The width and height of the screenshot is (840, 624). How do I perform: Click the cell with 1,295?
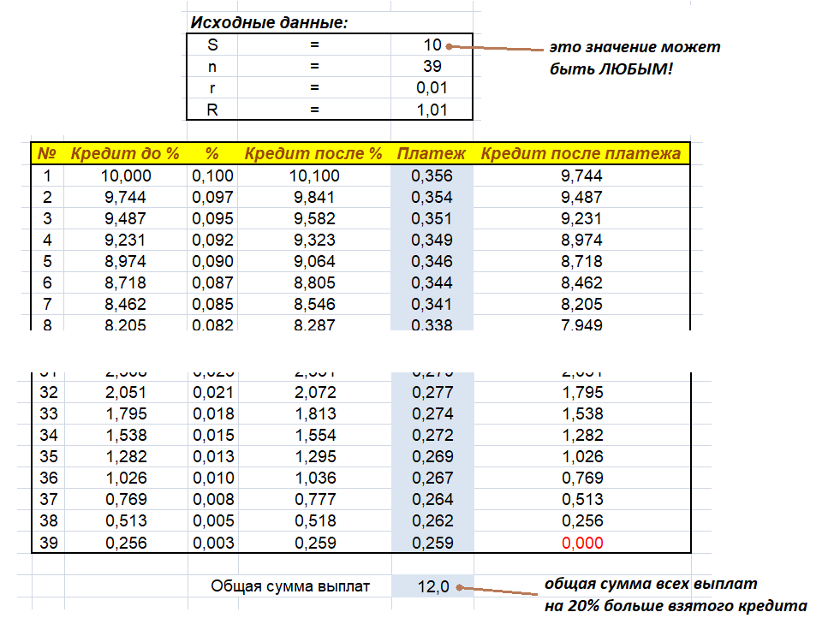pos(316,456)
